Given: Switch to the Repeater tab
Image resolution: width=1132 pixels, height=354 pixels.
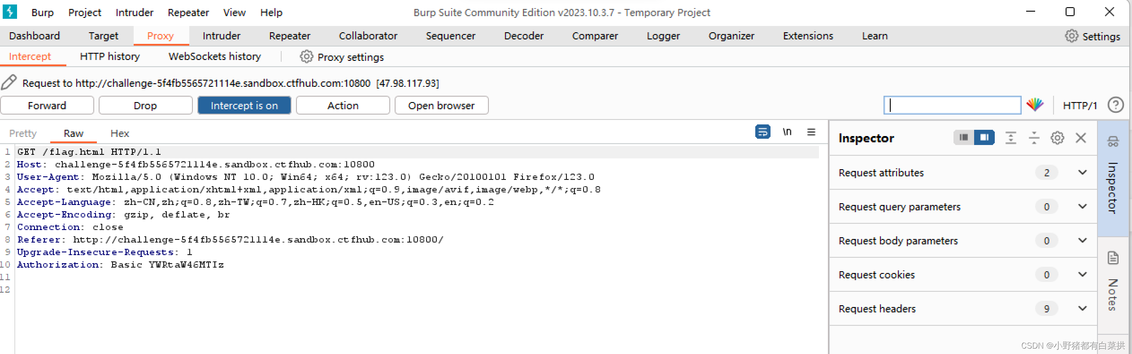Looking at the screenshot, I should click(x=289, y=36).
